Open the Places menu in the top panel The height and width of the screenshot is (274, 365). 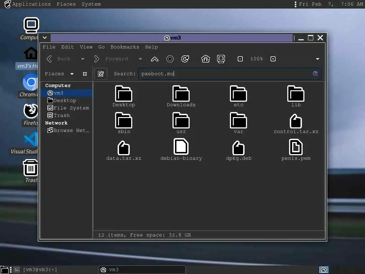(x=66, y=4)
